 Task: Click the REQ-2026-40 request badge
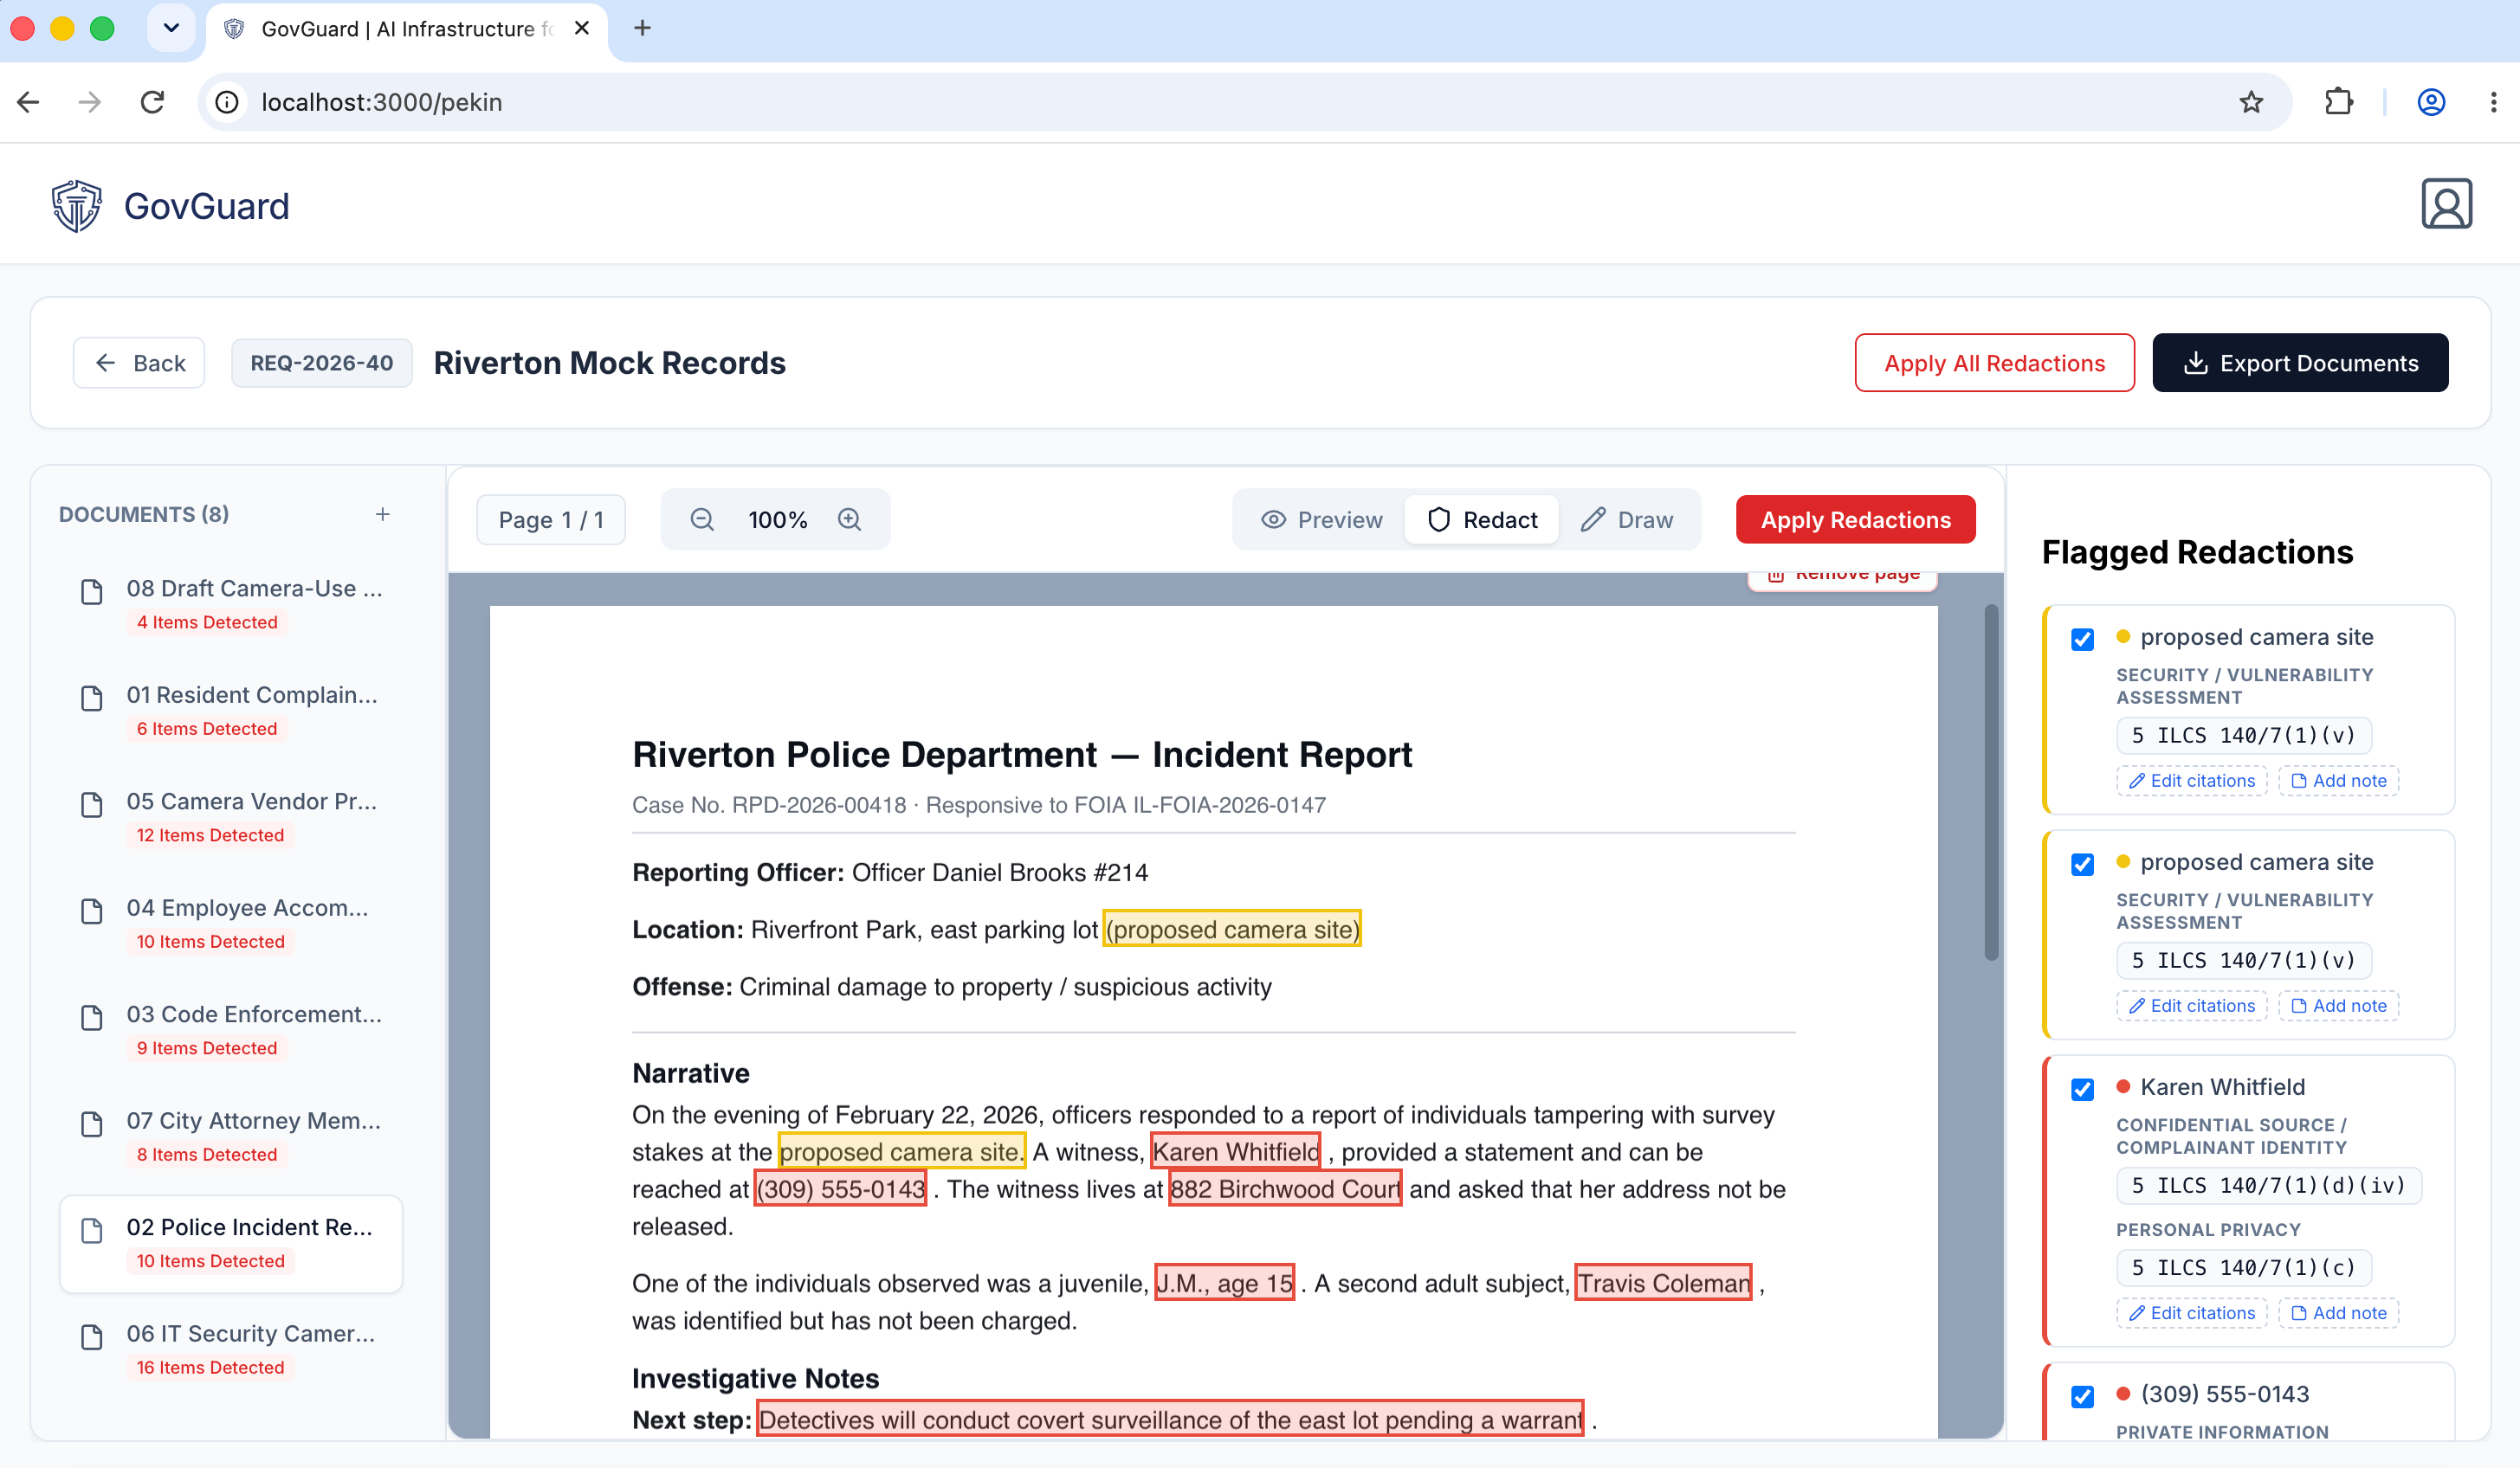[x=321, y=363]
